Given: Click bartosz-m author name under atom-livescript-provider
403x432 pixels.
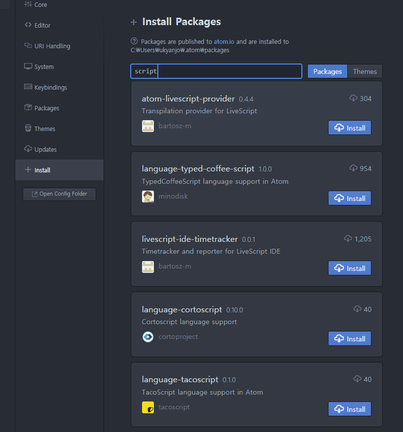Looking at the screenshot, I should (175, 126).
